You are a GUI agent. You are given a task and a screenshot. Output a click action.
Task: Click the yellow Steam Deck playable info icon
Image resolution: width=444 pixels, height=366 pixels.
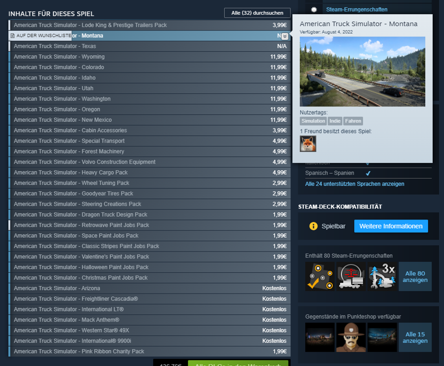click(314, 226)
